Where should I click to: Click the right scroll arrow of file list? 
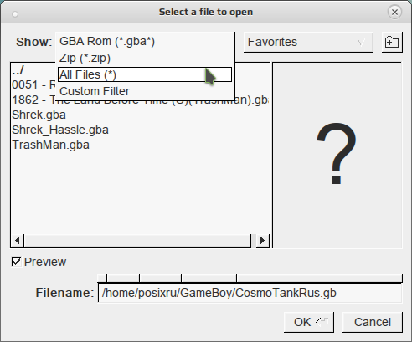point(262,240)
